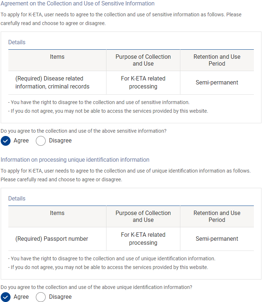Click the right to disagree note for sensitive information
Viewport: 264px width, 302px height.
[x=99, y=102]
